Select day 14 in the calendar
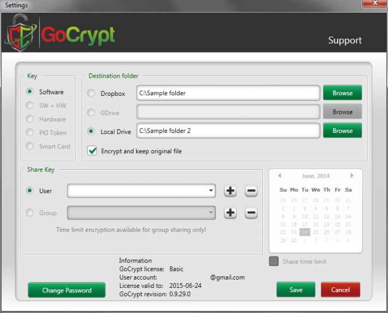The width and height of the screenshot is (388, 313). [348, 216]
